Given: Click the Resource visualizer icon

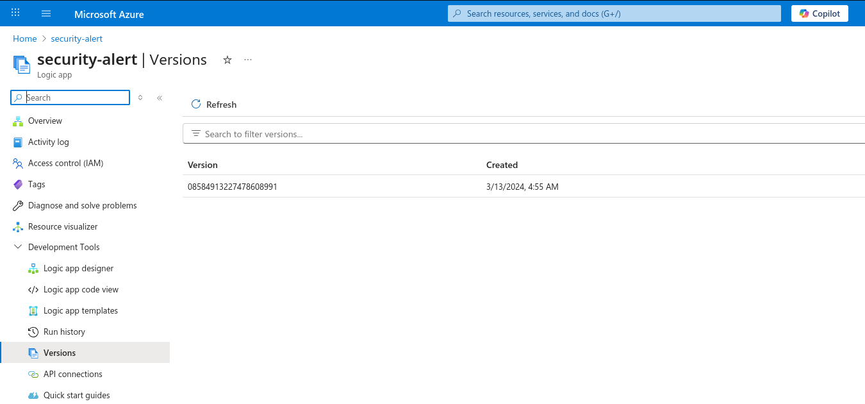Looking at the screenshot, I should tap(18, 226).
